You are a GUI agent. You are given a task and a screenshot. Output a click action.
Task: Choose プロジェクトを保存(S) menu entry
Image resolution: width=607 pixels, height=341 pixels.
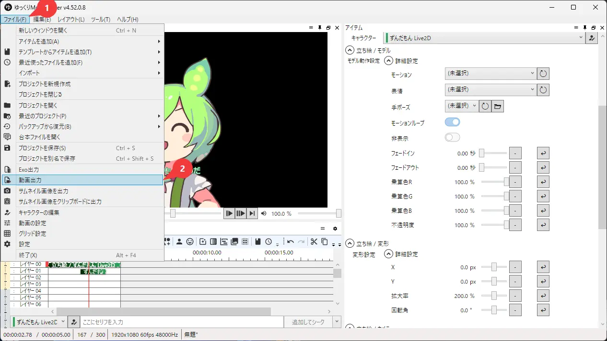pos(82,148)
